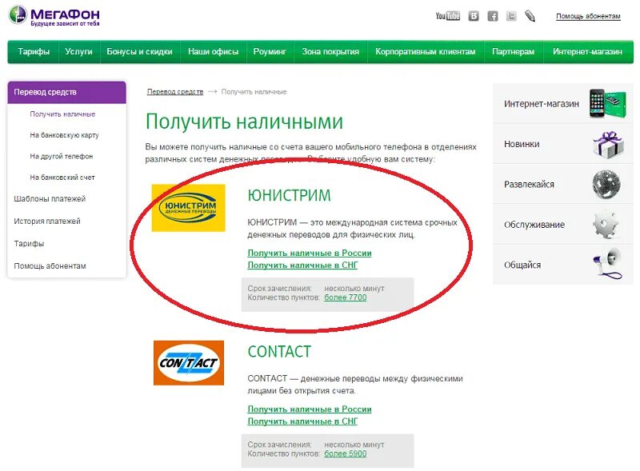
Task: Click the CONTACT green heading
Action: coord(279,351)
